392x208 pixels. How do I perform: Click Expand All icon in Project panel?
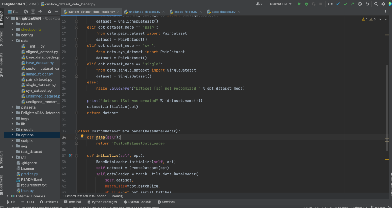click(33, 12)
